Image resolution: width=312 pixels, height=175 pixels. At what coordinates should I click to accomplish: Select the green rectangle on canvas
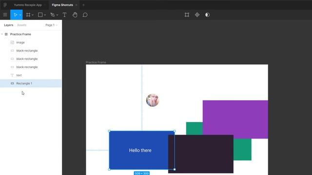[x=242, y=149]
